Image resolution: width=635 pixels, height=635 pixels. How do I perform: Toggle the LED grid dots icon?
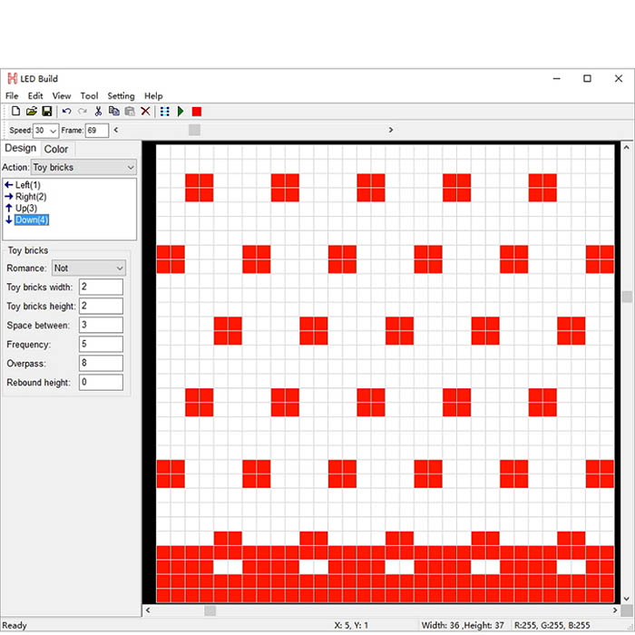tap(165, 112)
